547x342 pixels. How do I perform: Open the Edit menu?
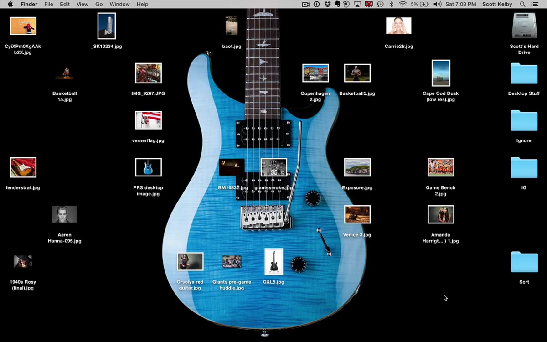(x=65, y=4)
